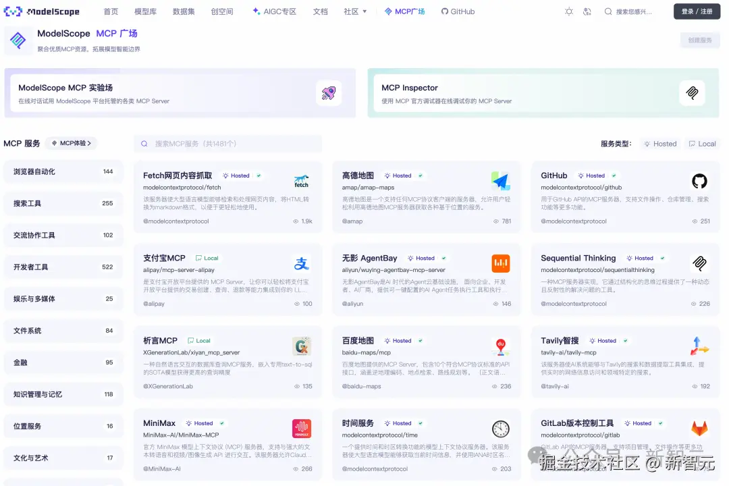The image size is (729, 486).
Task: Click the GitLab fox logo
Action: [699, 428]
